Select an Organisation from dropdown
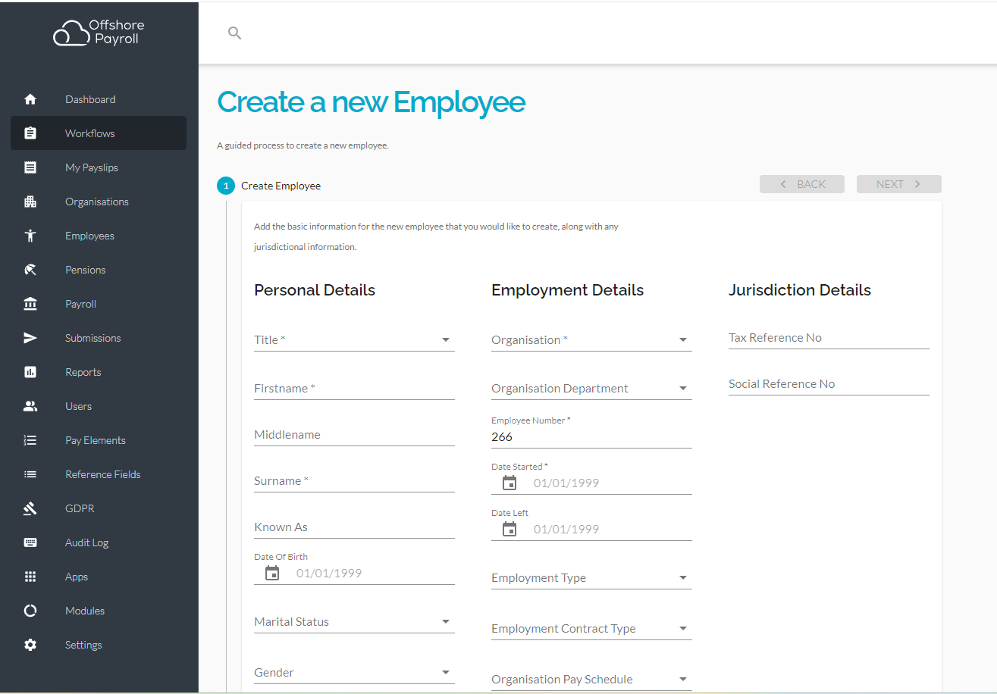Screen dimensions: 997x694 point(591,339)
